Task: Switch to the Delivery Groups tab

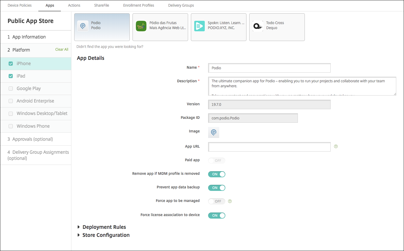Action: [181, 5]
